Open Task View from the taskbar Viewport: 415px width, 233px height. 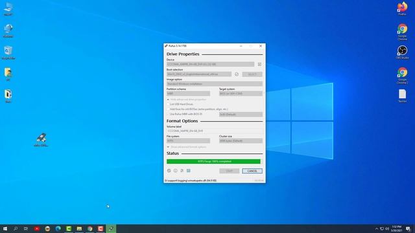[26, 228]
